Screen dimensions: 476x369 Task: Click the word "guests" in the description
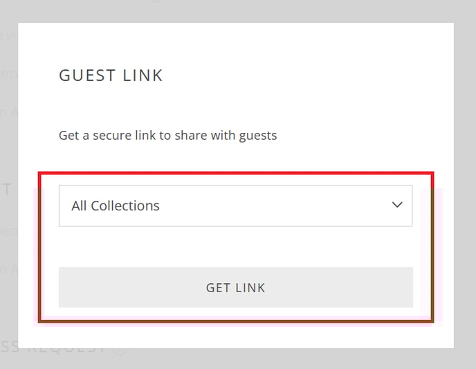[258, 136]
